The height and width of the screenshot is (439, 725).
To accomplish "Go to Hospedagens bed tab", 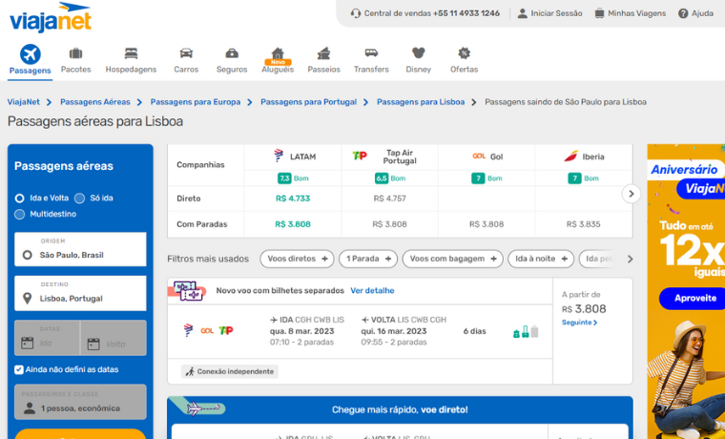I will [131, 60].
